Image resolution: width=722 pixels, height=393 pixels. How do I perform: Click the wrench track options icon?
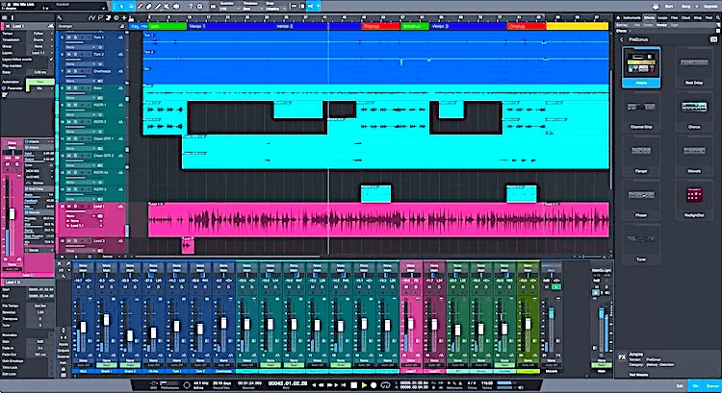coord(60,18)
